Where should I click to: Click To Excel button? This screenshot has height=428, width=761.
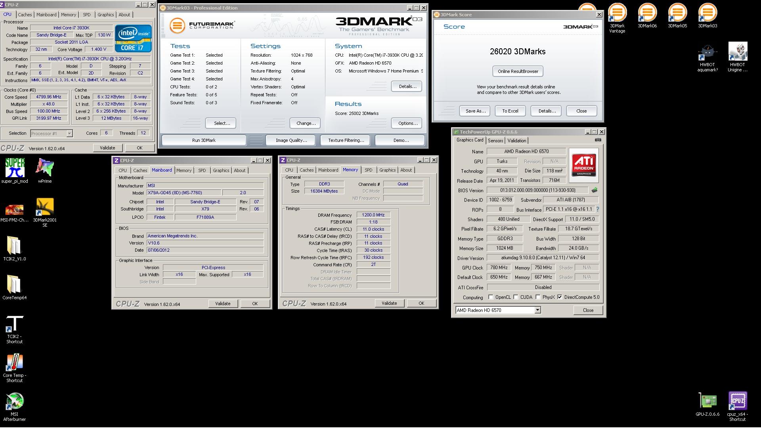[510, 111]
